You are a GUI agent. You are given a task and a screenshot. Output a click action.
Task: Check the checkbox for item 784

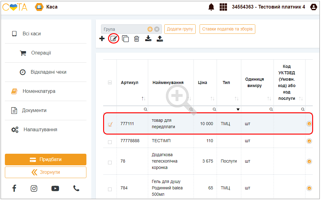[110, 189]
